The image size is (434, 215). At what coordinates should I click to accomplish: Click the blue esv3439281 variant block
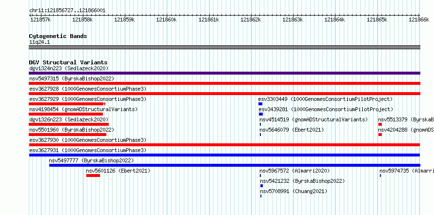(x=261, y=114)
